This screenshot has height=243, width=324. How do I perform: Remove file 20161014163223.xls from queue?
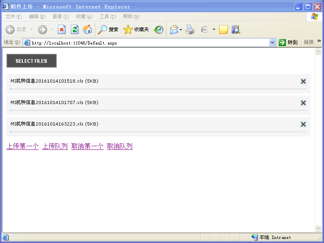(303, 124)
